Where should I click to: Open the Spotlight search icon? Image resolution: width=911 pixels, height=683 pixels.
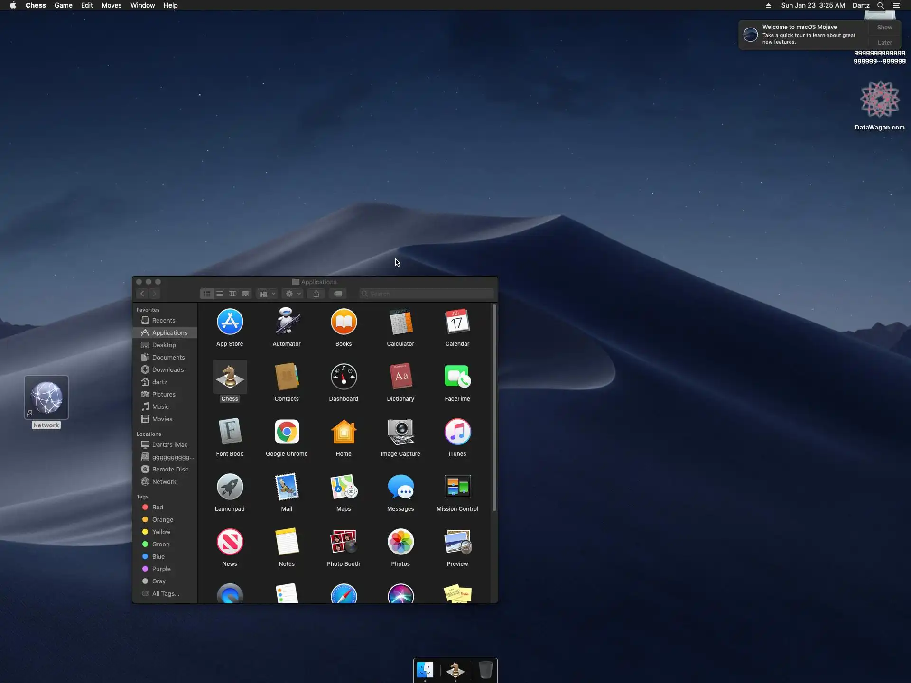coord(880,5)
